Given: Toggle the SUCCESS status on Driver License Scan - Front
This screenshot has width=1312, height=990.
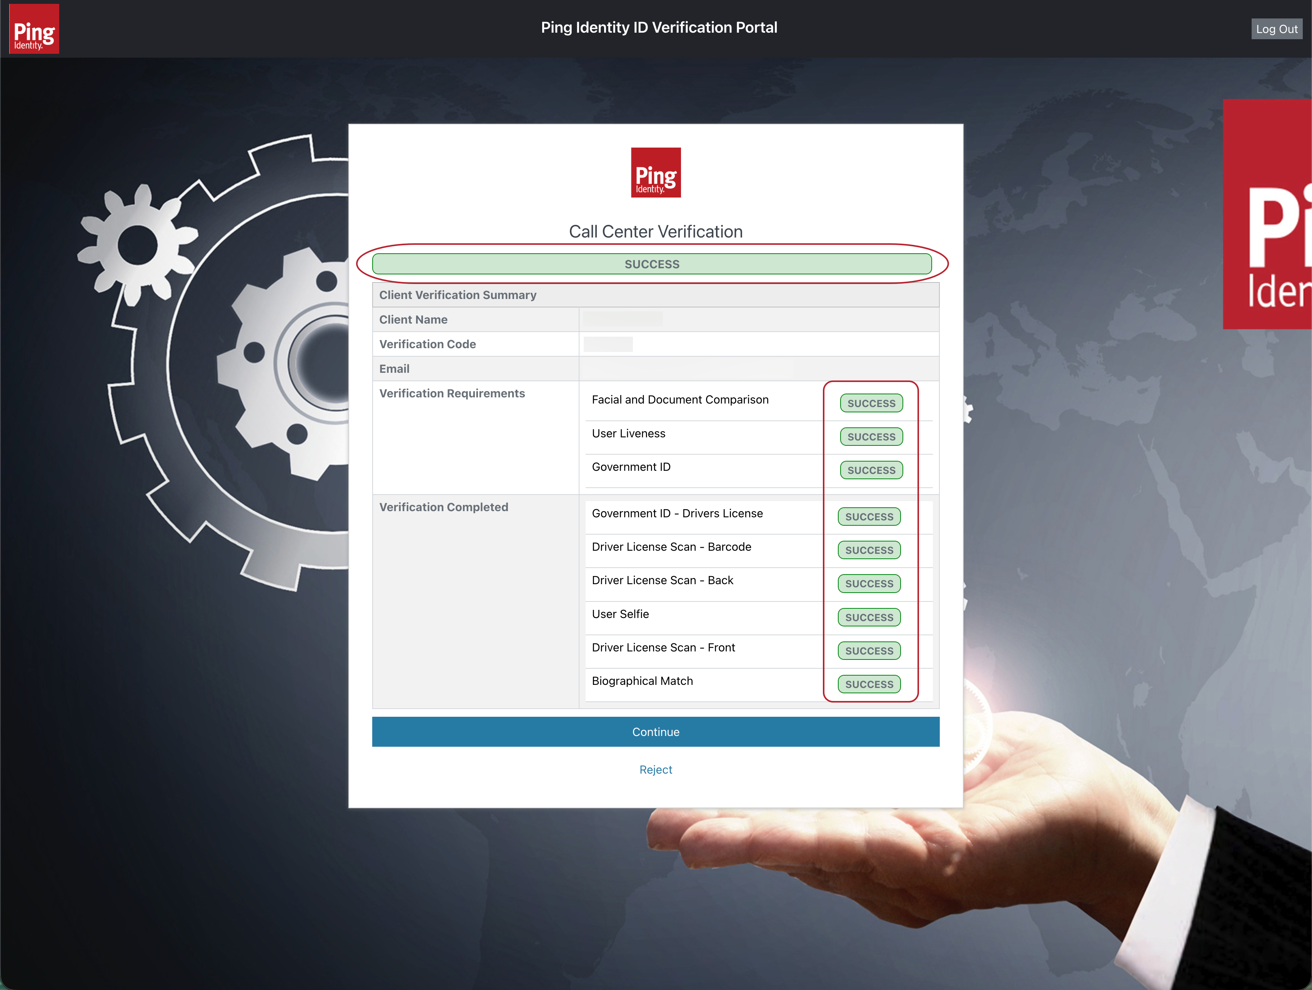Looking at the screenshot, I should tap(869, 651).
